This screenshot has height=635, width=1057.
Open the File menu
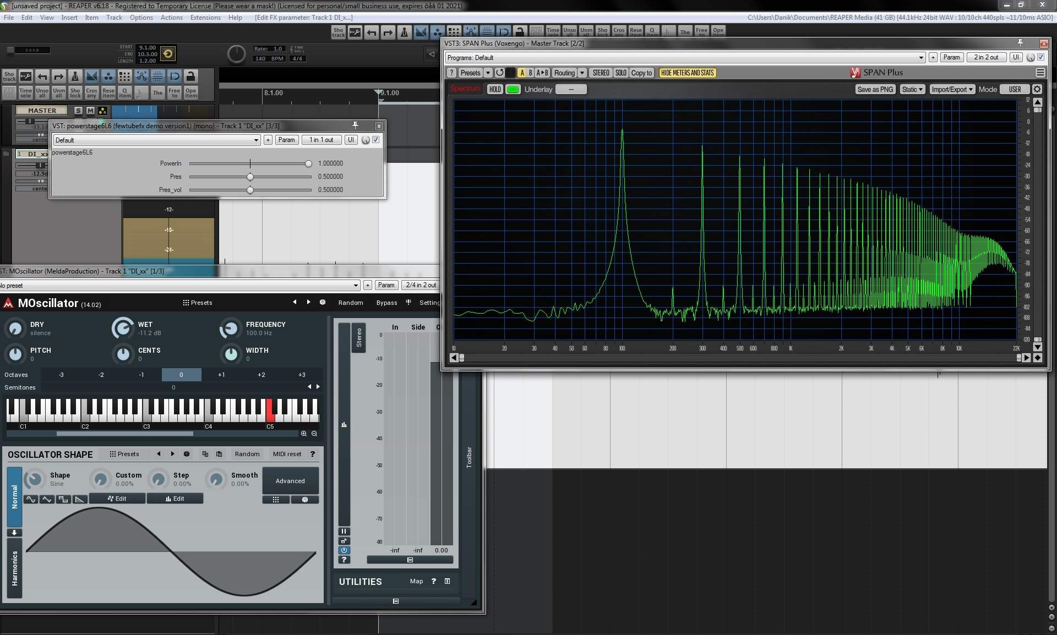point(9,18)
